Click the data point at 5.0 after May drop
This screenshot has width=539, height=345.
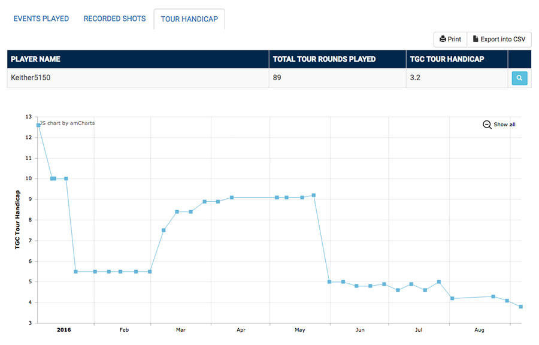329,282
